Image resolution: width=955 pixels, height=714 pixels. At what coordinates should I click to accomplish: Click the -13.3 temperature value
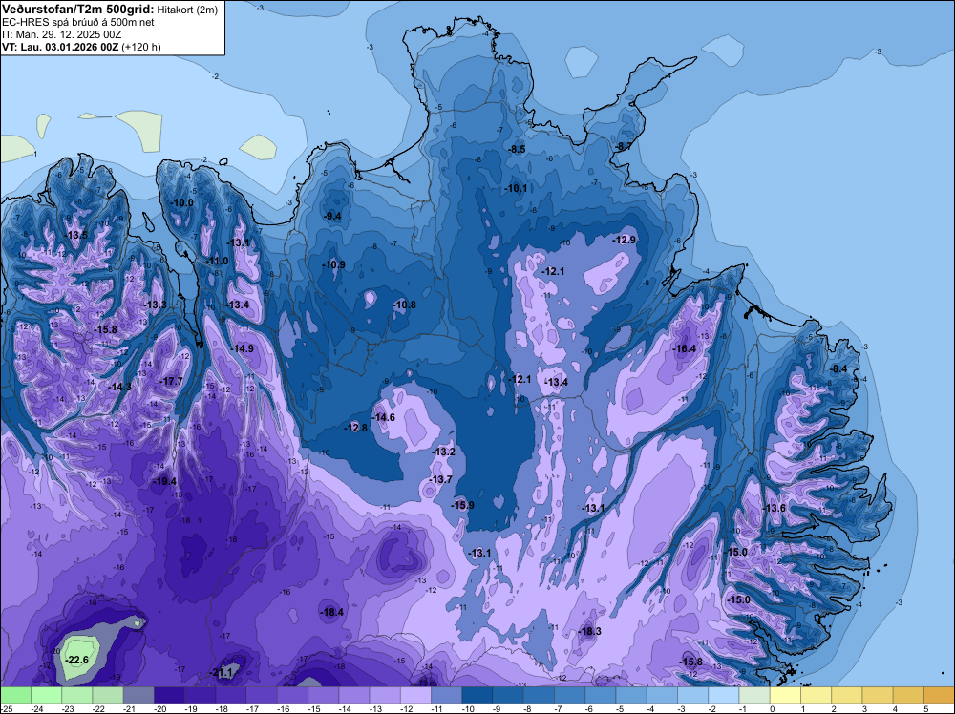coord(156,304)
